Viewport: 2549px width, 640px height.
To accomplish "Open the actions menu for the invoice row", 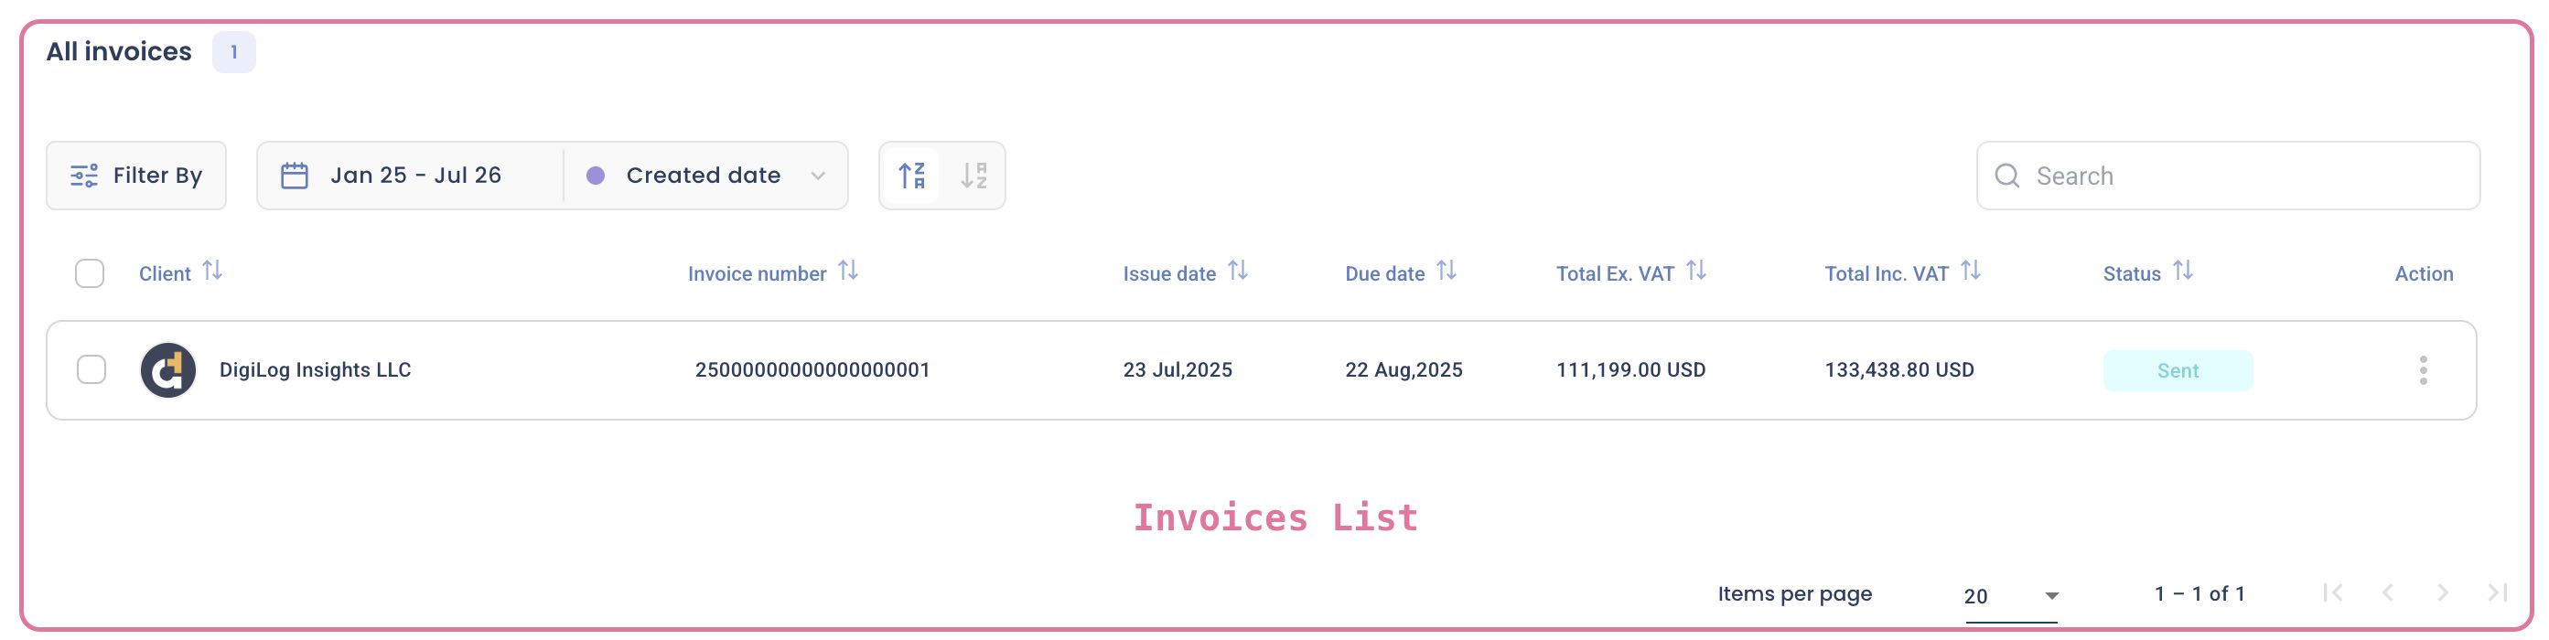I will pos(2425,370).
